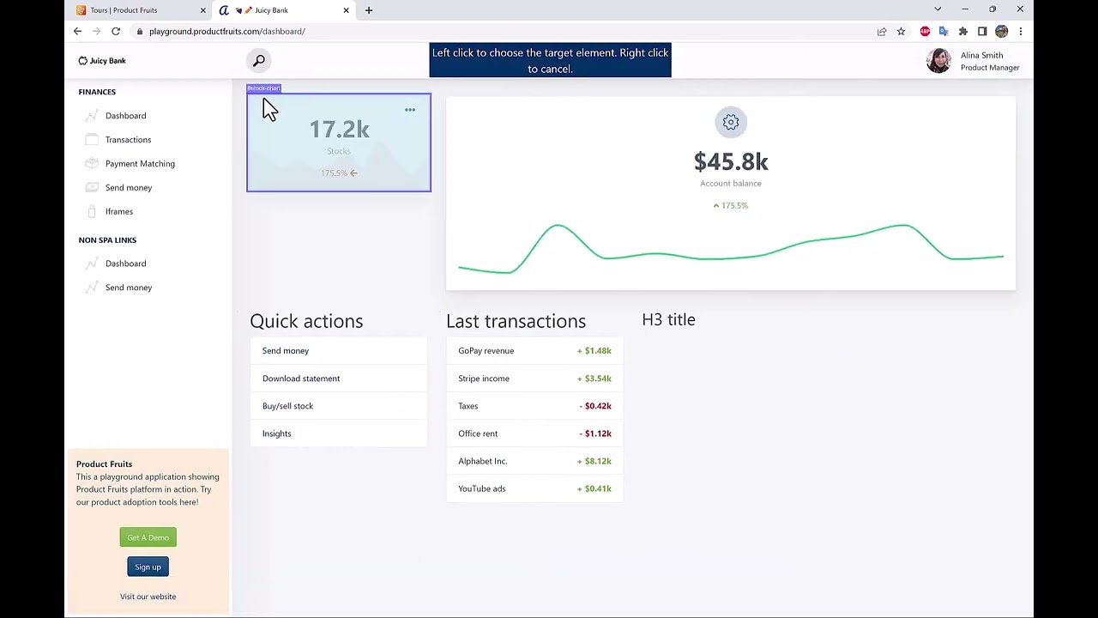The height and width of the screenshot is (618, 1098).
Task: Click the Juicy Bank logo
Action: (x=102, y=61)
